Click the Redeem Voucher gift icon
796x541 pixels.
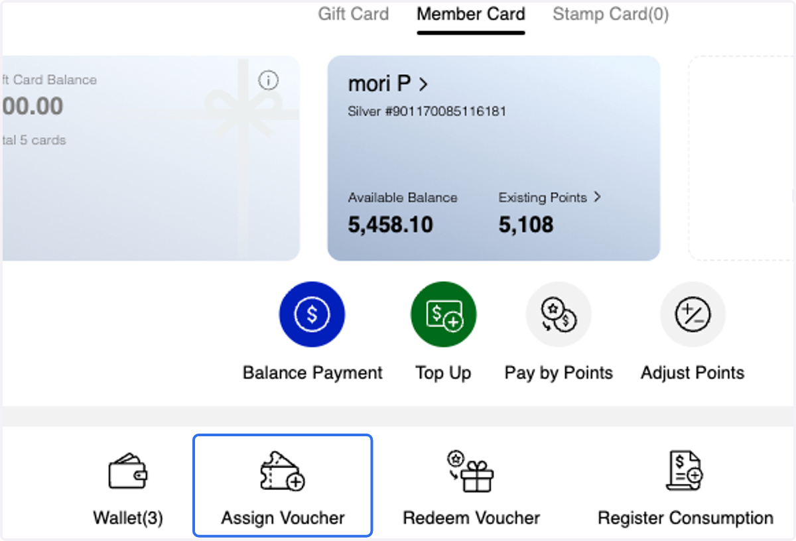(471, 471)
